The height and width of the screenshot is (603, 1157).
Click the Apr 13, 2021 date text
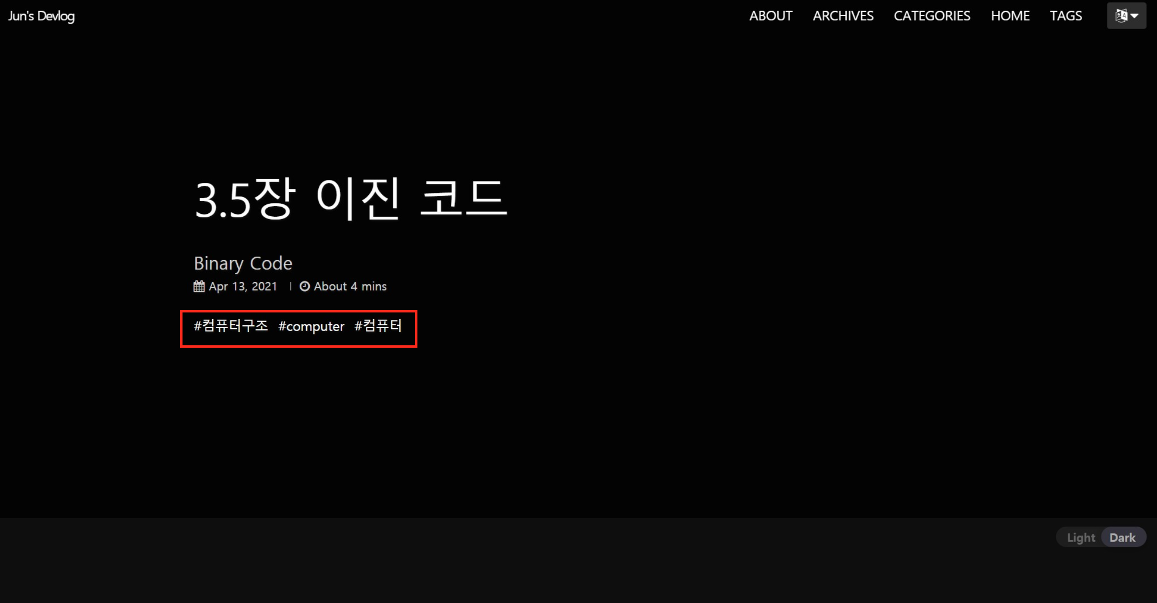click(x=243, y=286)
